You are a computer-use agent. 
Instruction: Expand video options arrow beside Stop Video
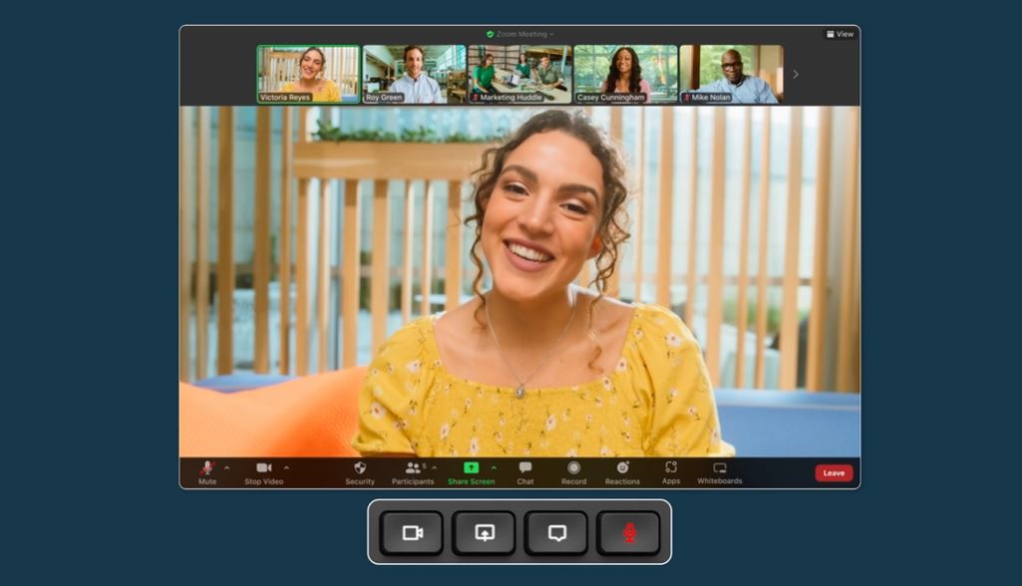pyautogui.click(x=286, y=467)
